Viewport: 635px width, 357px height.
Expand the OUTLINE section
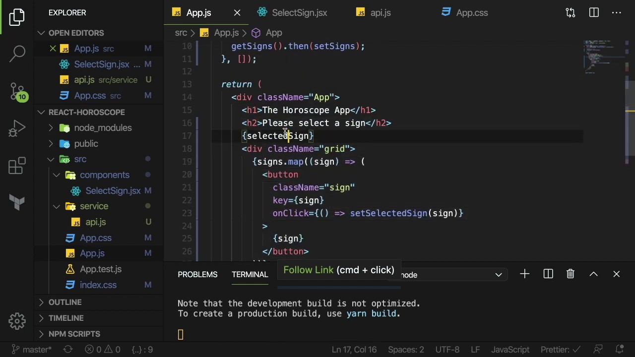[65, 302]
